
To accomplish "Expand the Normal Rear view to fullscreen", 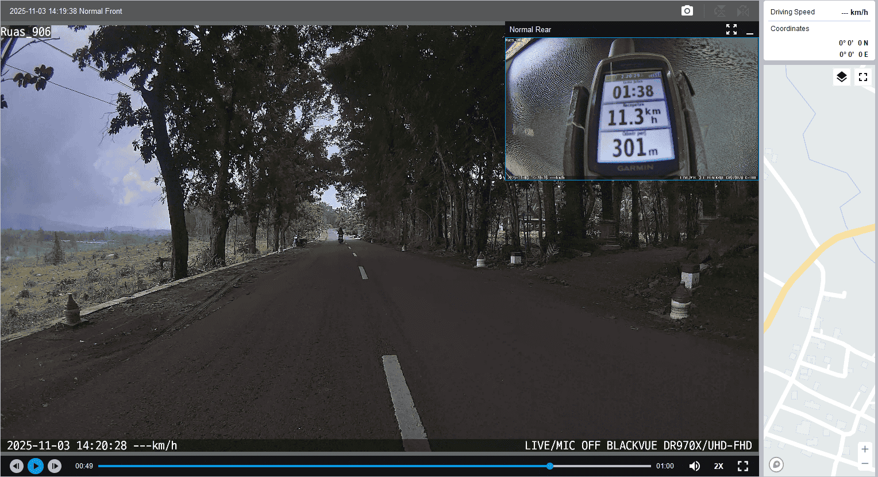I will click(731, 29).
